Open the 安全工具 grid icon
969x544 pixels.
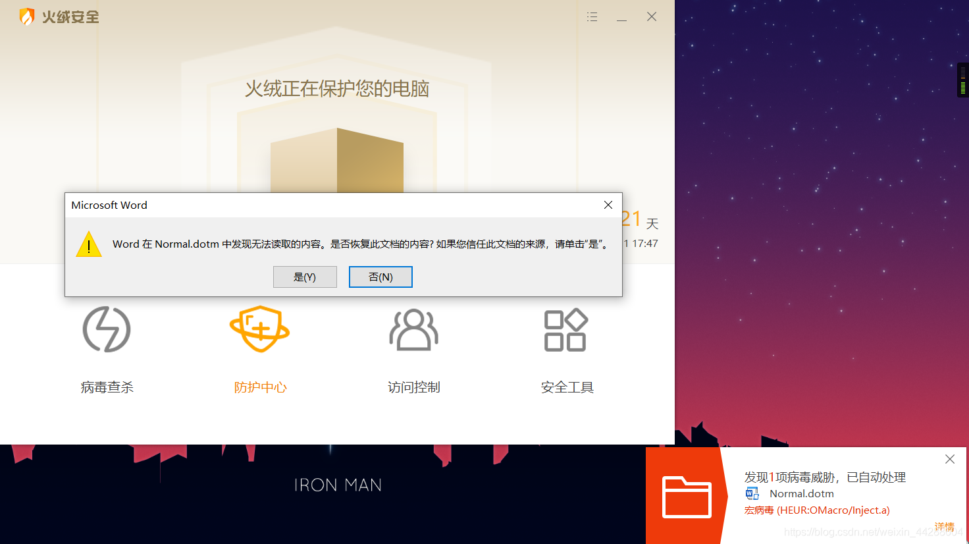[566, 329]
